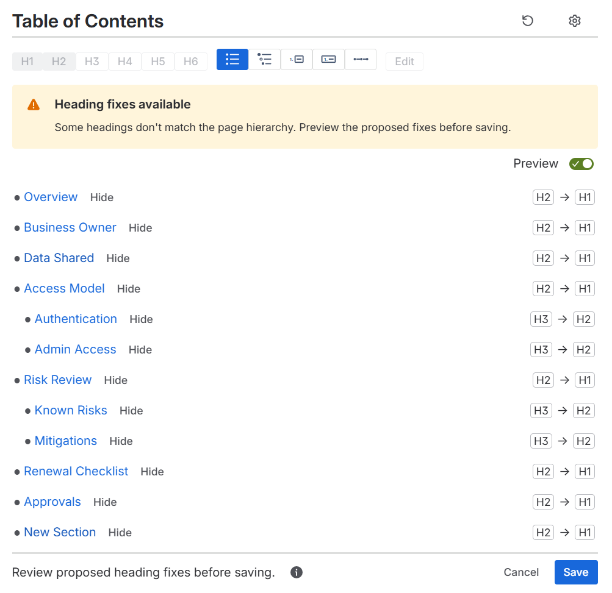Open the Known Risks heading link
The height and width of the screenshot is (593, 612).
click(71, 410)
